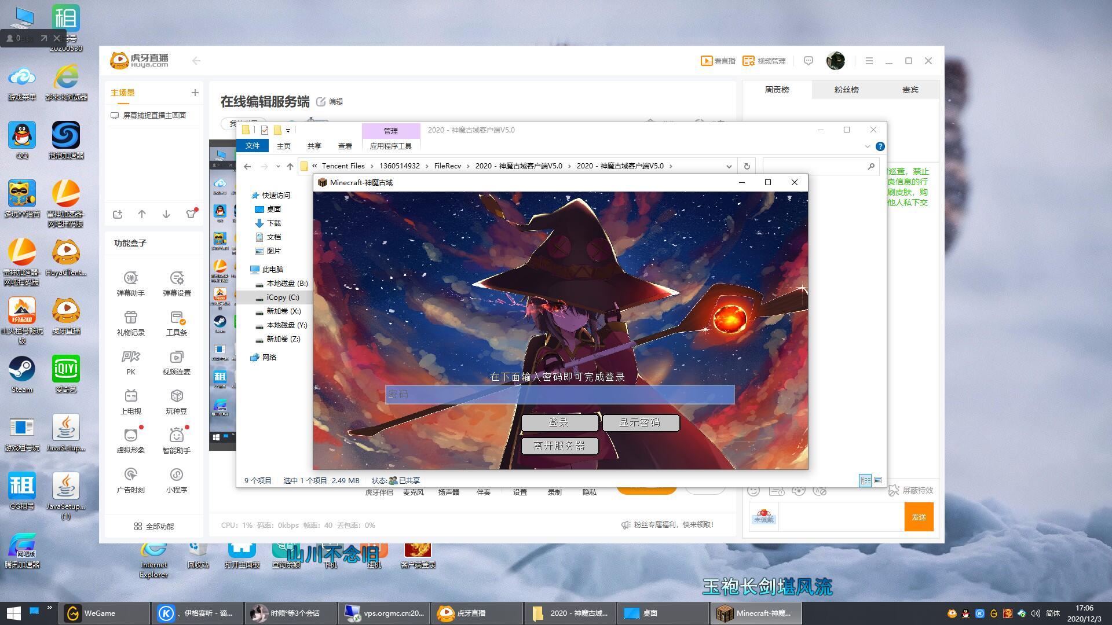Screen dimensions: 1112x625
Task: Open Steam desktop shortcut
Action: 22,375
